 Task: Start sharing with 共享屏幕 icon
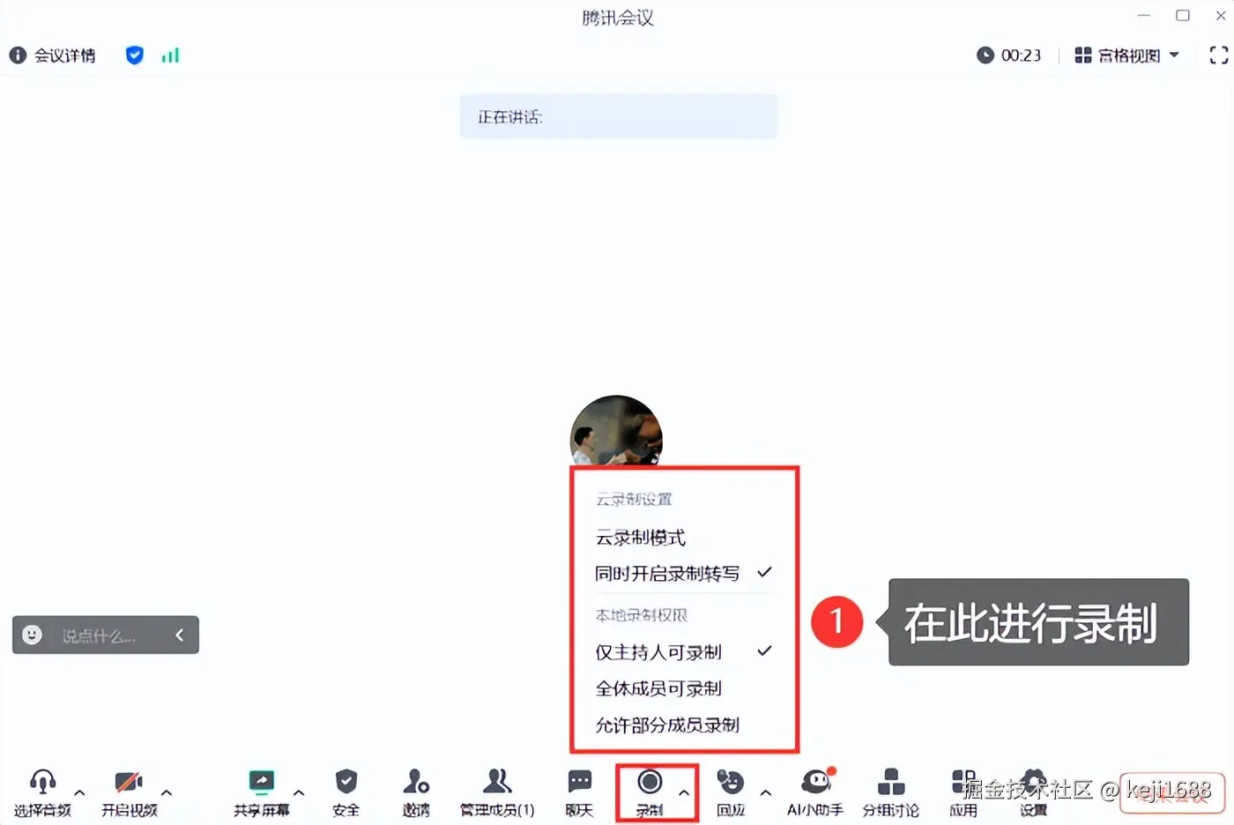(x=262, y=781)
